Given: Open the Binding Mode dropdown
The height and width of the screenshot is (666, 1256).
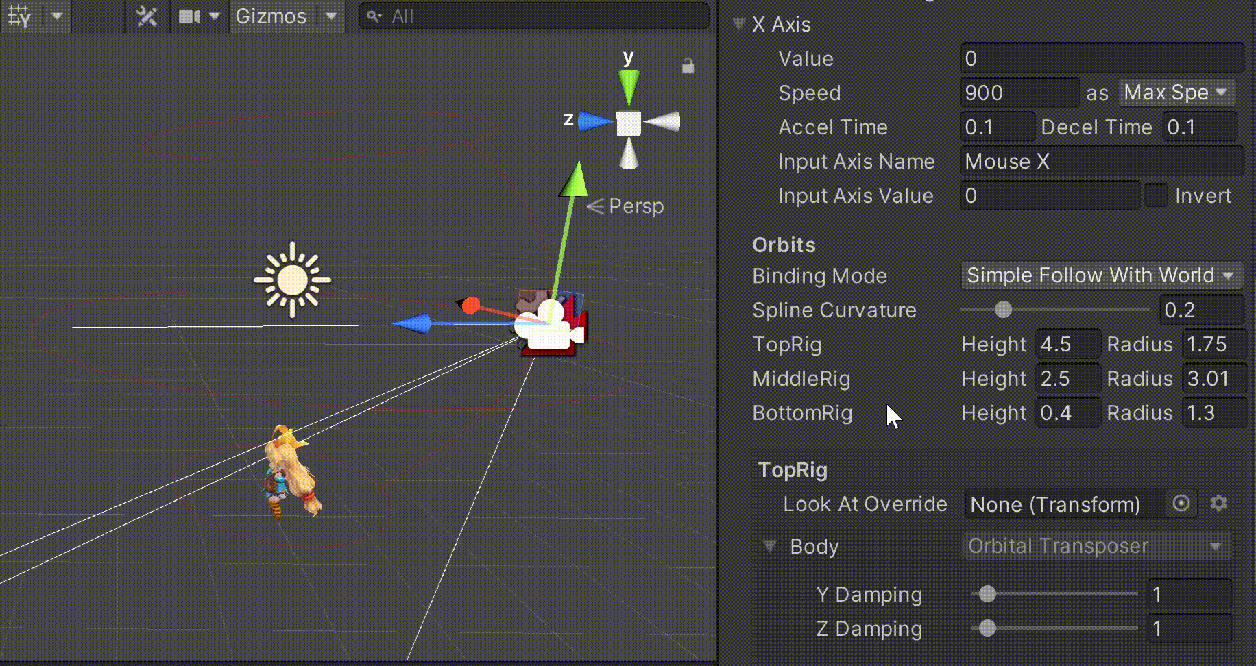Looking at the screenshot, I should 1101,275.
